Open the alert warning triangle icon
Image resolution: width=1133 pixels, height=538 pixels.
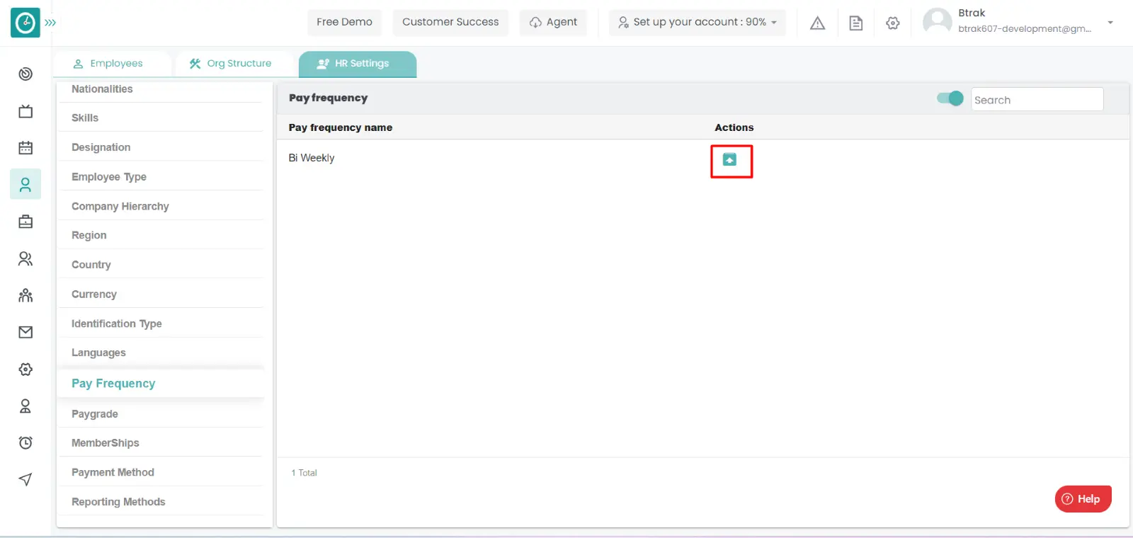(817, 23)
